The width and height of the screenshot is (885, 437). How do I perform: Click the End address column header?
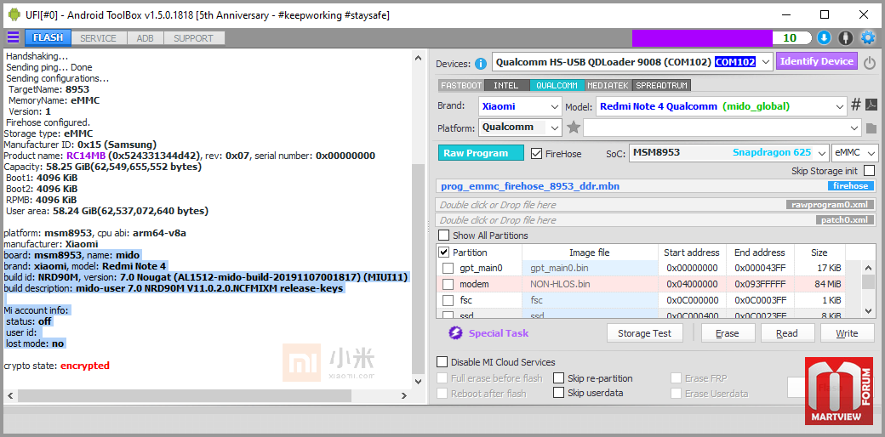coord(760,252)
